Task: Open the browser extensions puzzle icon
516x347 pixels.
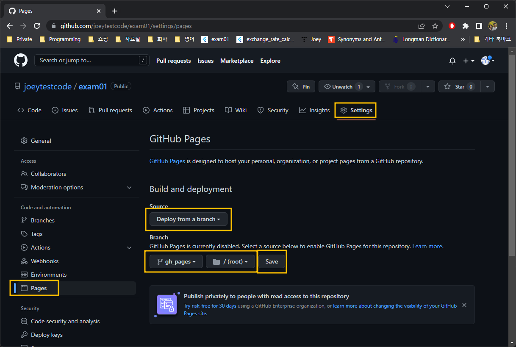Action: pos(466,26)
